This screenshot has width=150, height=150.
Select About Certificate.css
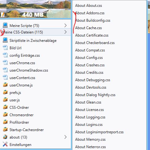click(x=109, y=35)
